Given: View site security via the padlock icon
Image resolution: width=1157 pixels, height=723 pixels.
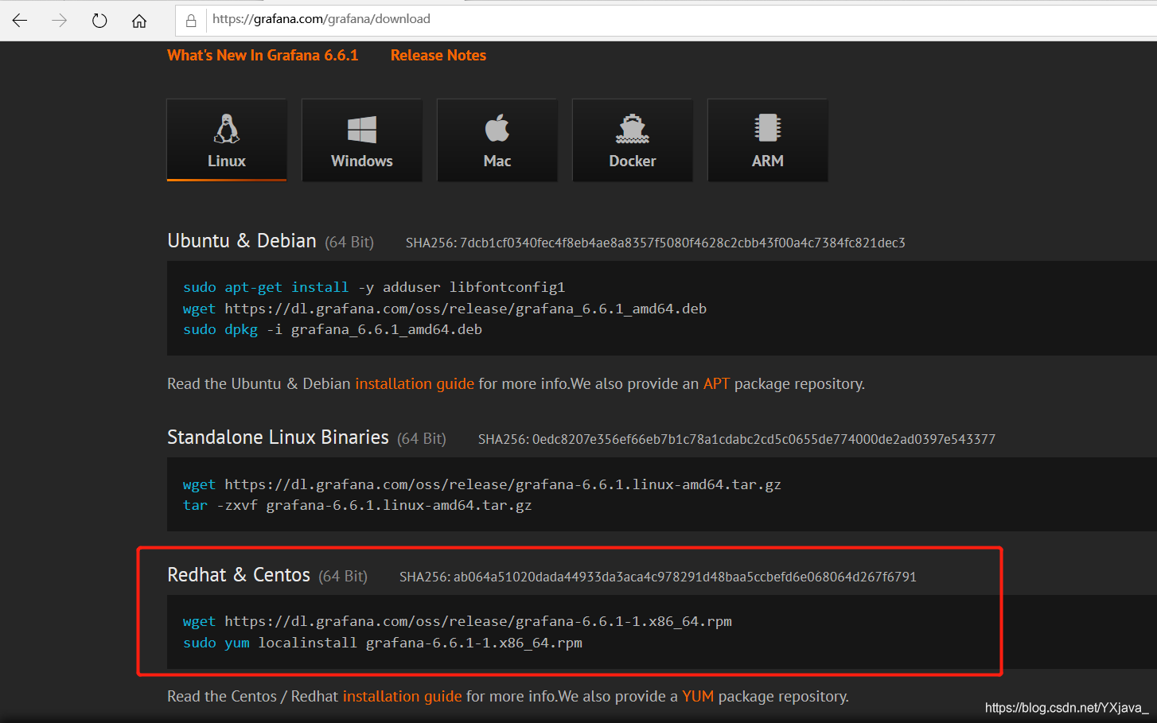Looking at the screenshot, I should pos(191,21).
